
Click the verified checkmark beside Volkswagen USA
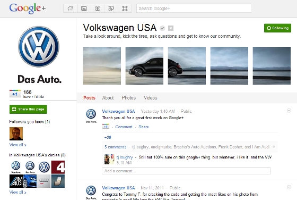[162, 28]
